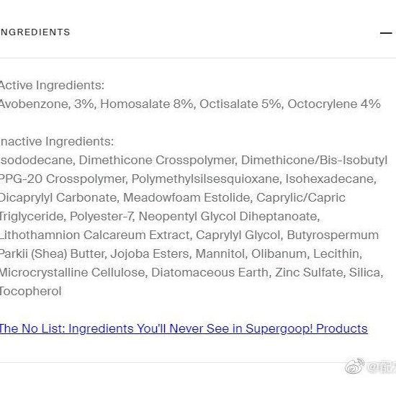Click the word Polymethylsilsesquioxane
The height and width of the screenshot is (396, 396).
click(205, 179)
